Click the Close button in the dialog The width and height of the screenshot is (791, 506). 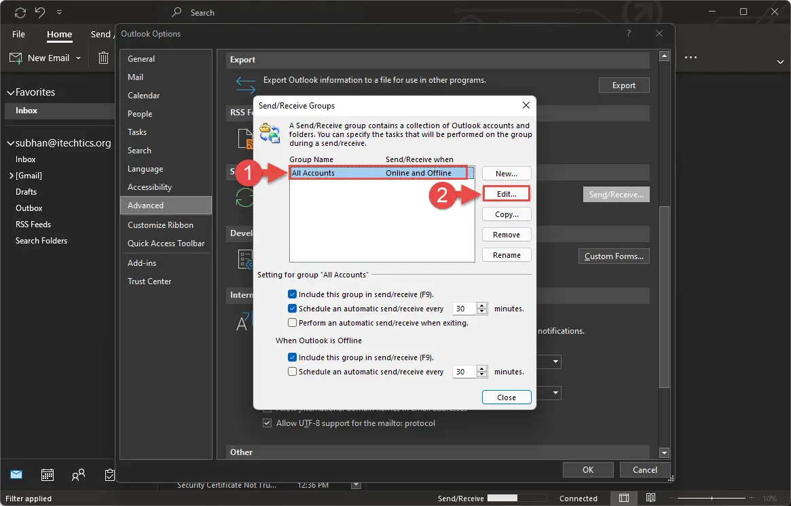(x=507, y=397)
